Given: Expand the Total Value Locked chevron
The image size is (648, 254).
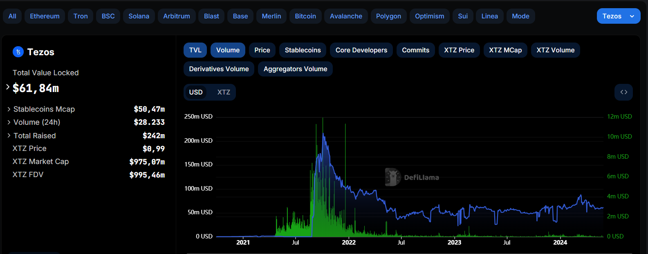Looking at the screenshot, I should tap(8, 87).
